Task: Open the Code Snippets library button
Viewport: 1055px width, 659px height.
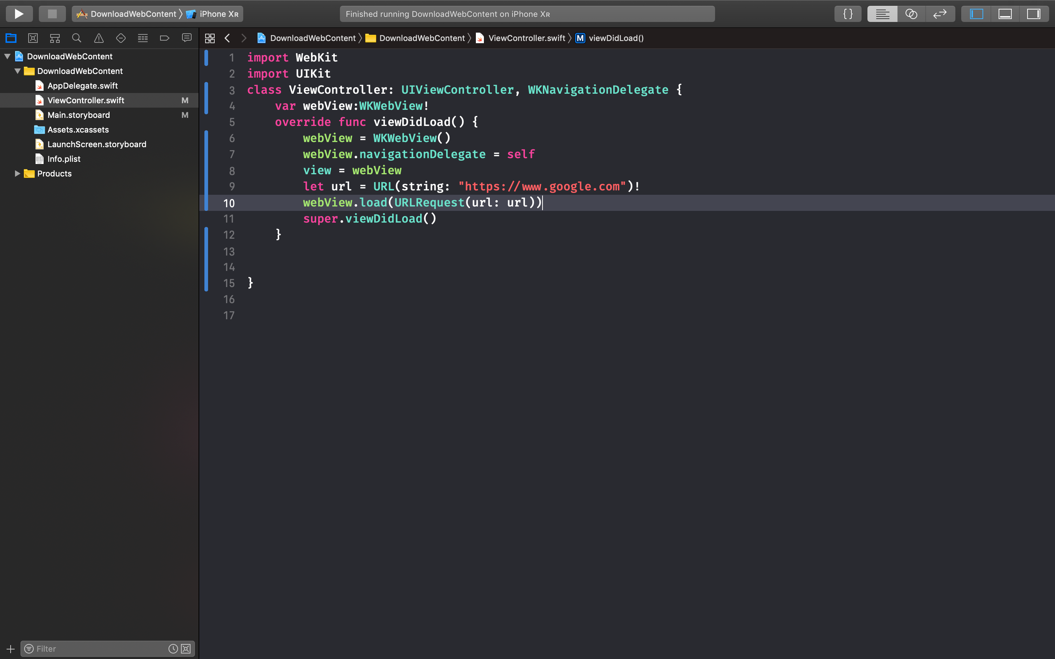Action: point(848,14)
